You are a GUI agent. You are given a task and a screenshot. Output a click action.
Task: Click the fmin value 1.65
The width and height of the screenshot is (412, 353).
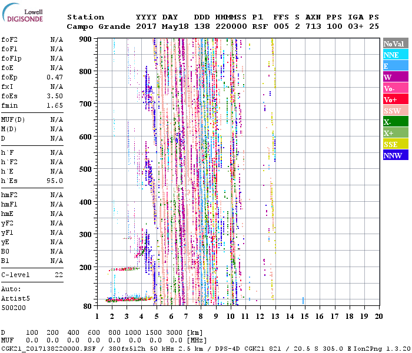[x=55, y=105]
